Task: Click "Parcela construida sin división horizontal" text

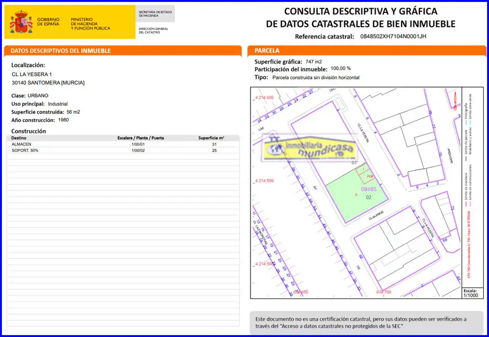Action: pos(316,77)
